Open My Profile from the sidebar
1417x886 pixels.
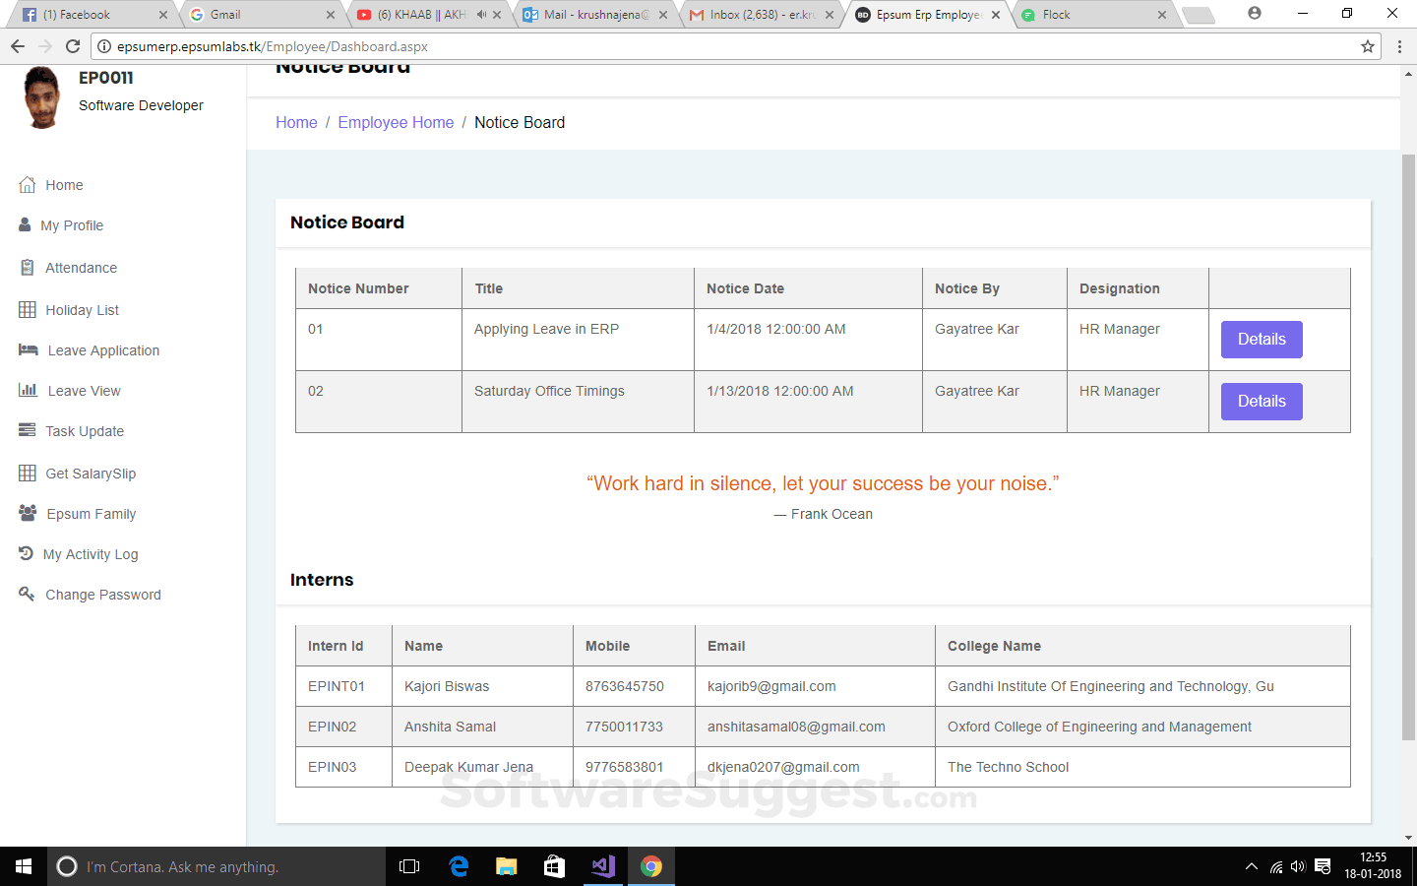(73, 225)
